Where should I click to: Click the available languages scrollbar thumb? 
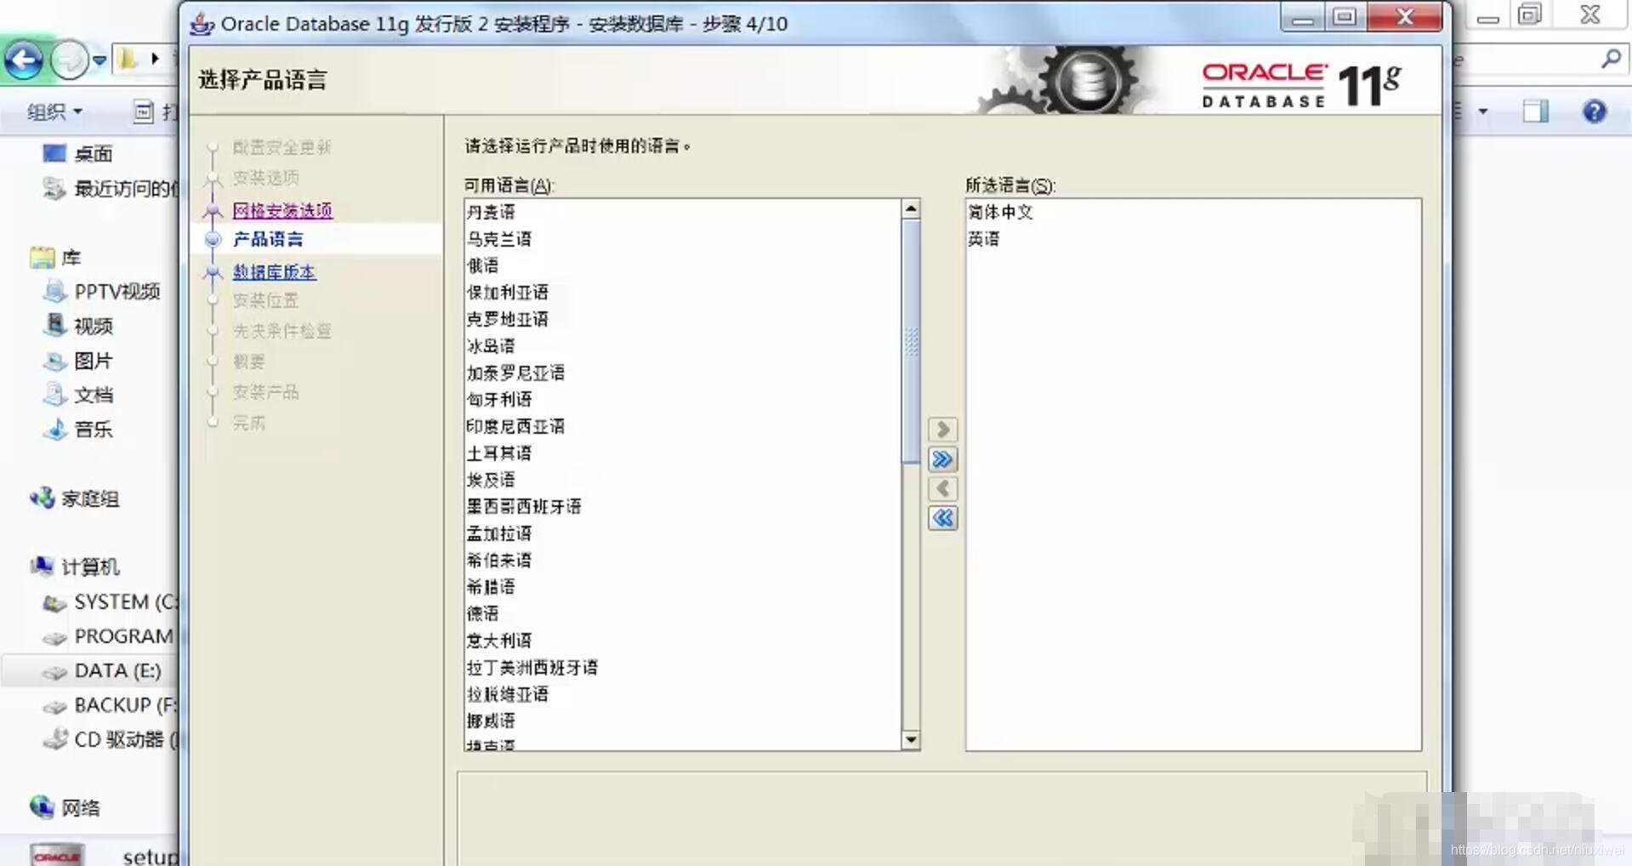click(911, 341)
